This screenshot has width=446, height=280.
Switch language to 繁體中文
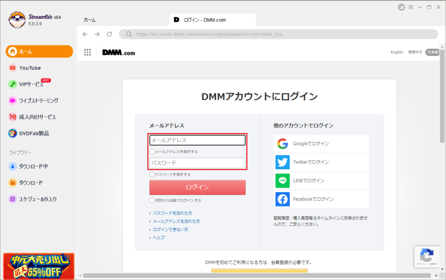pos(415,52)
